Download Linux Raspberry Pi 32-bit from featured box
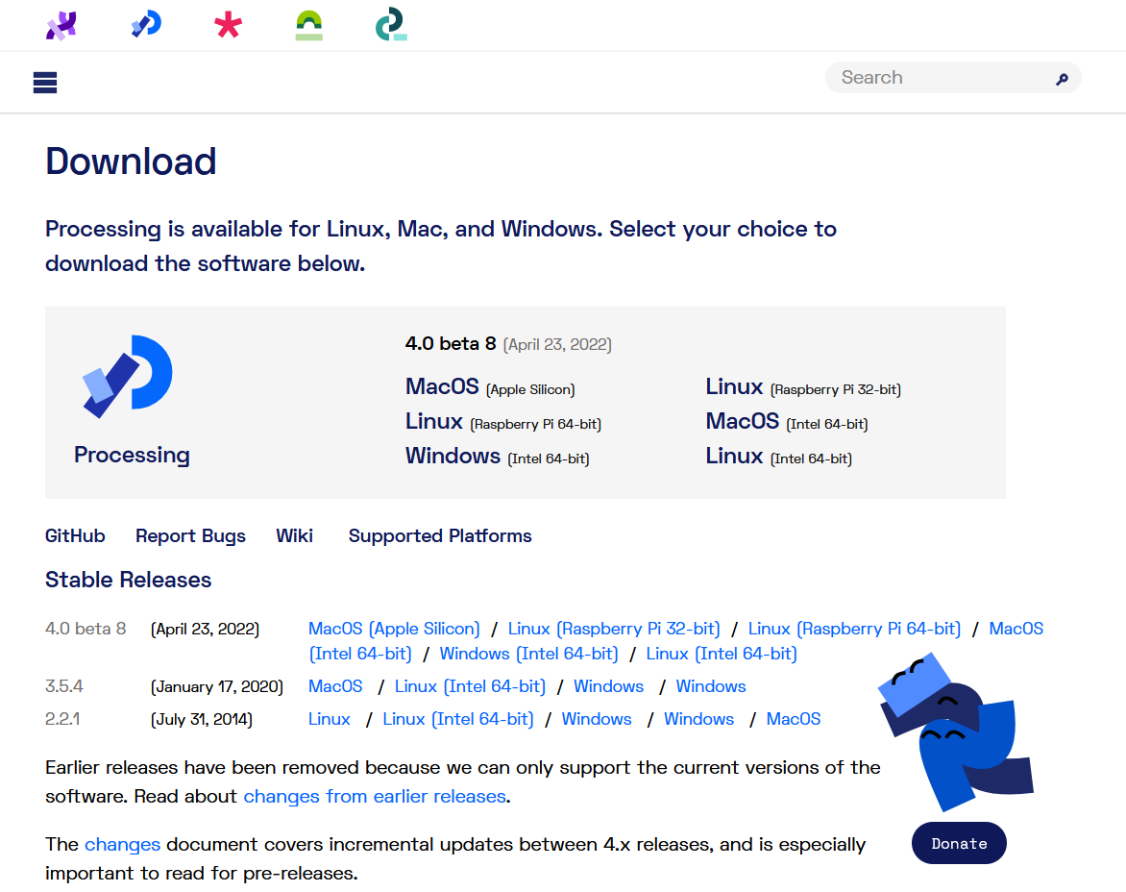Viewport: 1126px width, 892px height. [803, 387]
